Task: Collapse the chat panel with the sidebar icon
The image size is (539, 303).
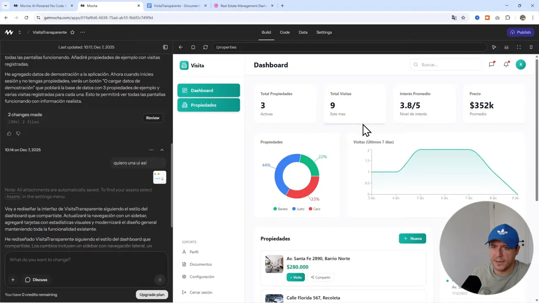Action: [x=165, y=47]
